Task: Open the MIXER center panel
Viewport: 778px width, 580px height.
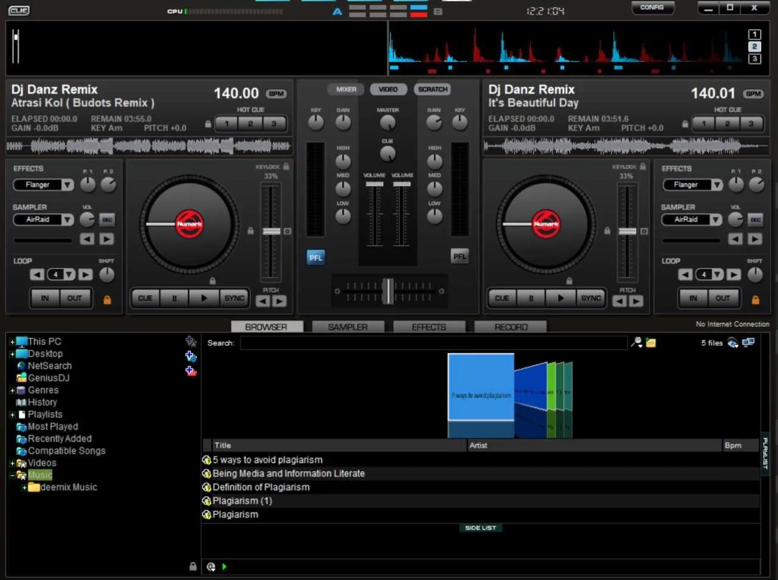Action: click(x=346, y=89)
